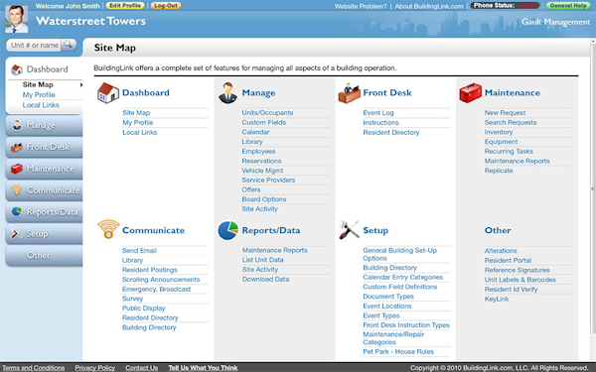Click the Setup tools icon in site map
This screenshot has height=372, width=596.
pos(349,230)
